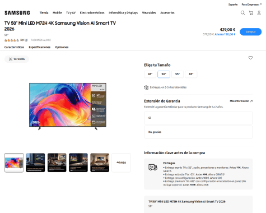Open Más información warranty link

241,101
